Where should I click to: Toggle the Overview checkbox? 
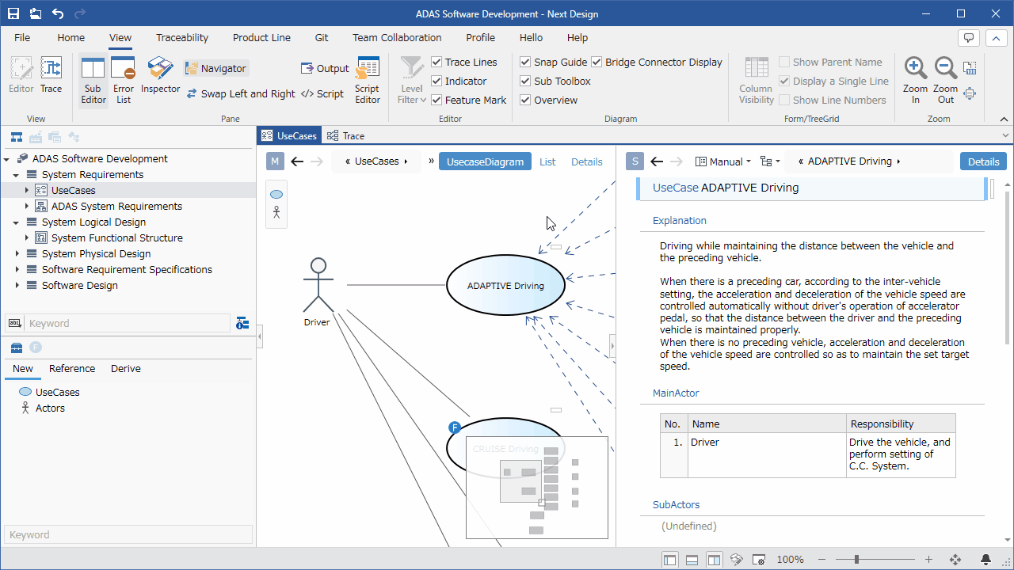click(x=525, y=100)
